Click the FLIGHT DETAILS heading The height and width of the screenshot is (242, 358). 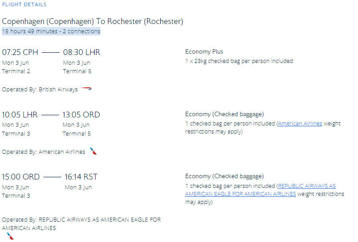(x=24, y=4)
